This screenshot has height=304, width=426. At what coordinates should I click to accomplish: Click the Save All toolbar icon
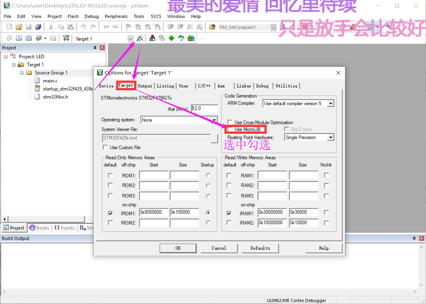[38, 27]
